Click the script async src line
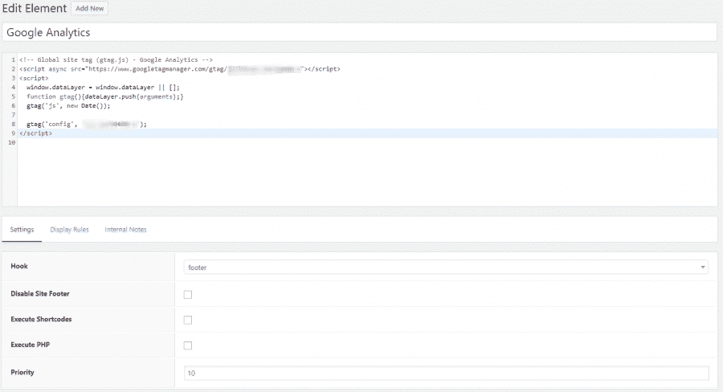This screenshot has height=392, width=723. click(180, 69)
